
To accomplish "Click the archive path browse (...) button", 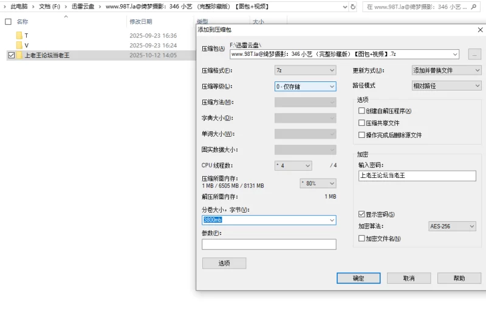I will click(474, 54).
